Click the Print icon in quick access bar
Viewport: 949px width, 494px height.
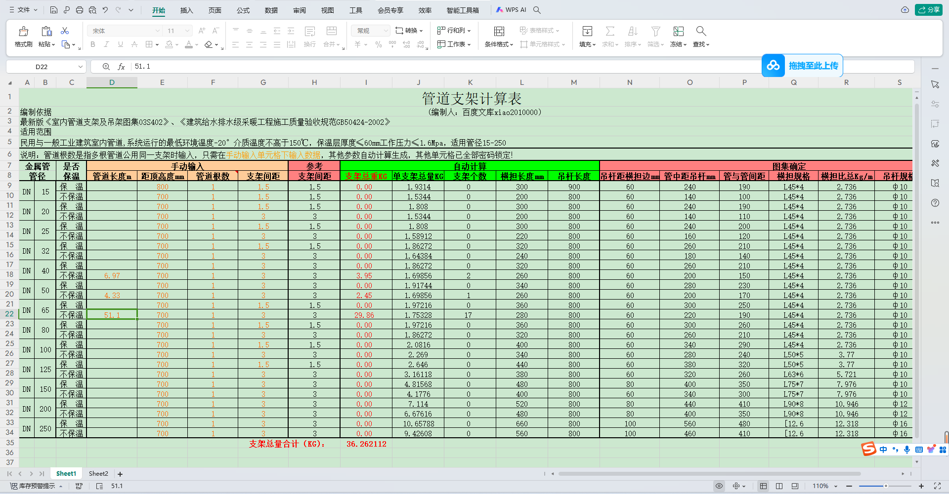pos(80,10)
